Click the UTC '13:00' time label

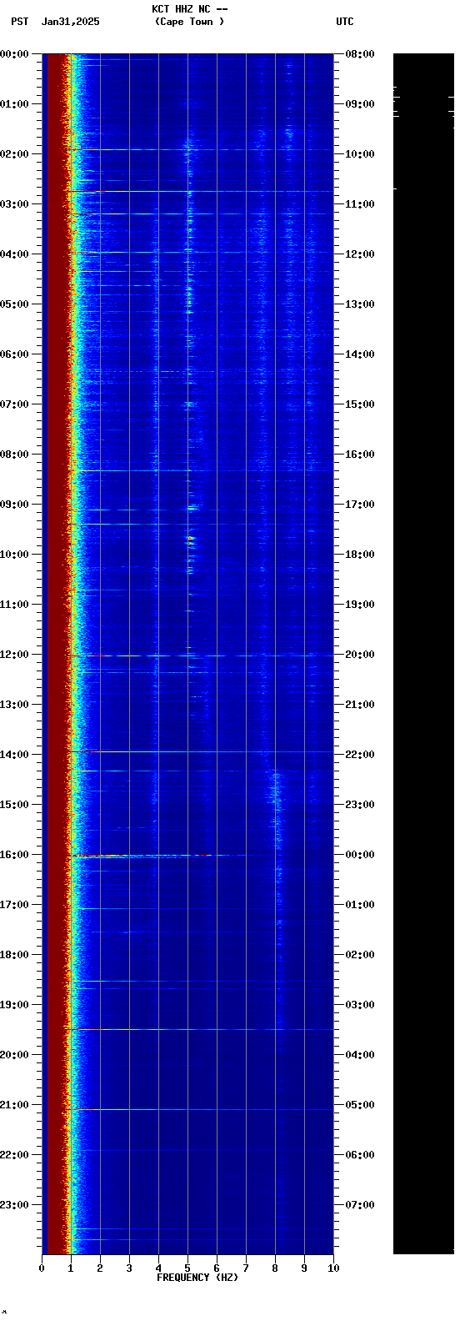(360, 304)
